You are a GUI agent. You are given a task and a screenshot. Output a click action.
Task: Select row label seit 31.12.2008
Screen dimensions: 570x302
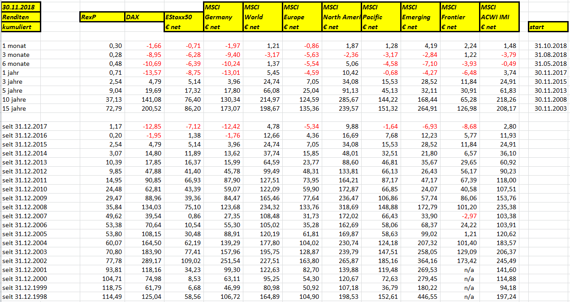tap(25, 207)
